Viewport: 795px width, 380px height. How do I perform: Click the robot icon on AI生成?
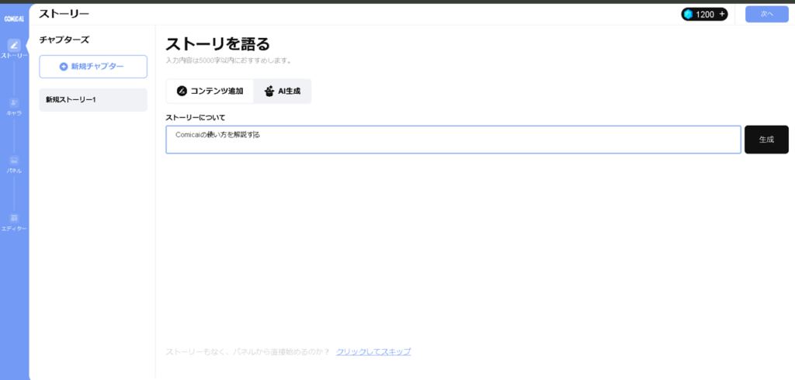tap(269, 91)
